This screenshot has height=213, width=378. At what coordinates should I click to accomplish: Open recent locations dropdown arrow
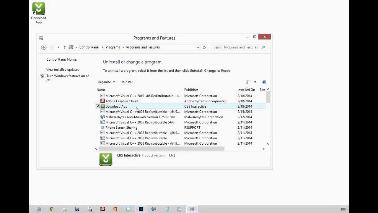(x=58, y=47)
